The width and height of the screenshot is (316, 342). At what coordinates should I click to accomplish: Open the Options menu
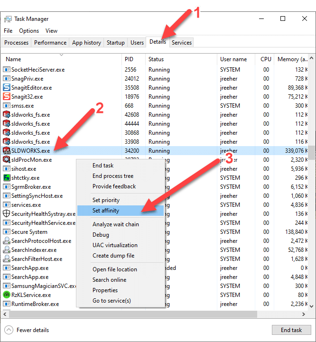click(x=29, y=31)
